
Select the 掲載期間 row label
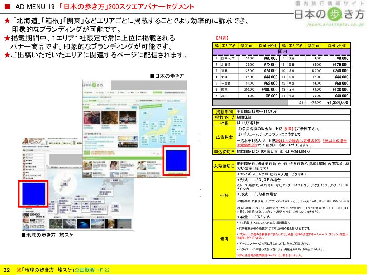(224, 112)
